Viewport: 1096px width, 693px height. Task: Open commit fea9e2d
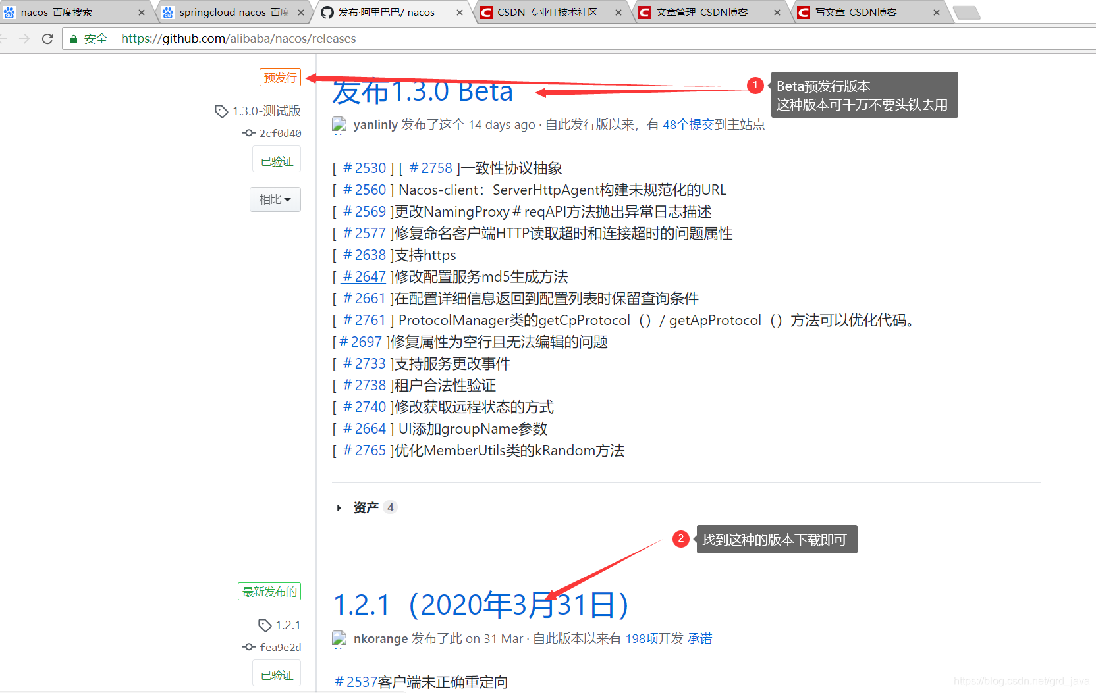[x=280, y=647]
